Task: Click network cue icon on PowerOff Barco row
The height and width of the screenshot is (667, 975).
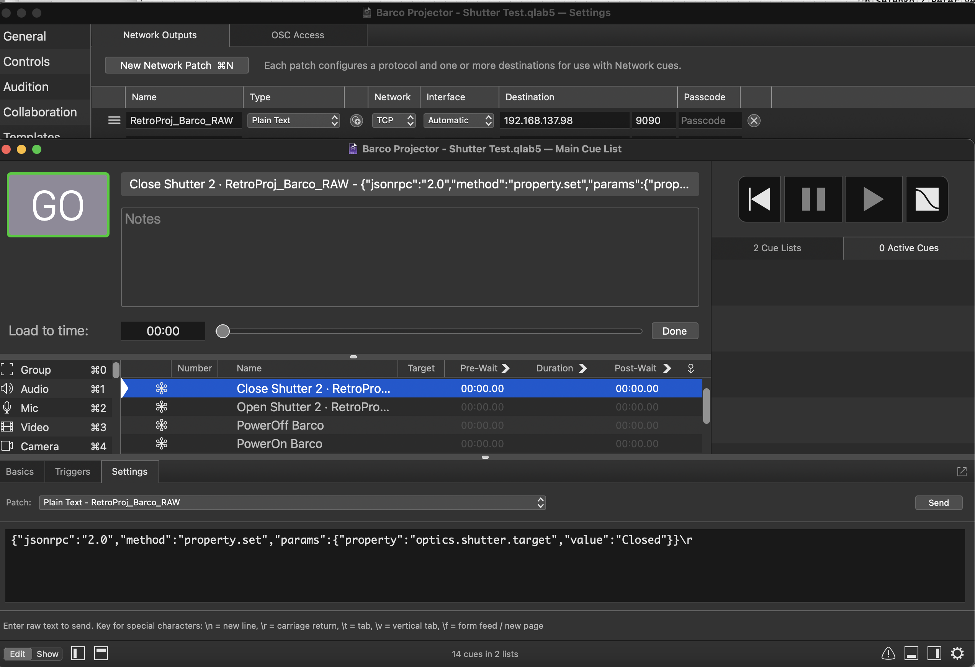Action: pyautogui.click(x=162, y=425)
